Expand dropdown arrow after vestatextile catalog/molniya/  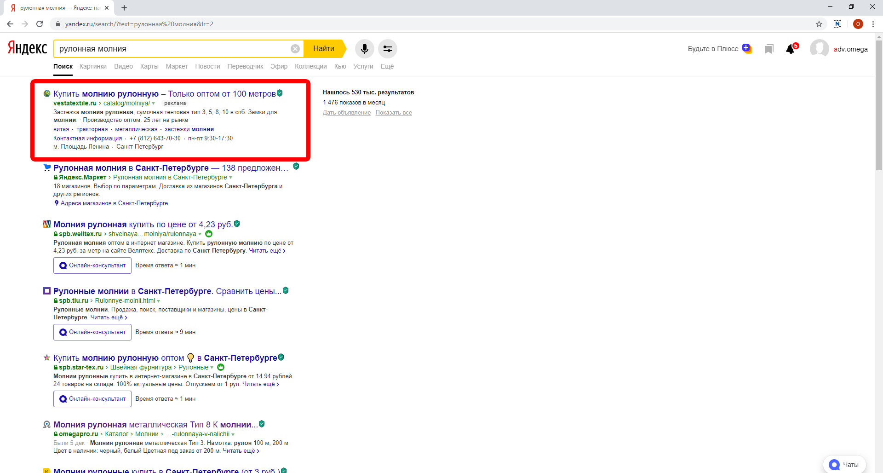tap(154, 104)
